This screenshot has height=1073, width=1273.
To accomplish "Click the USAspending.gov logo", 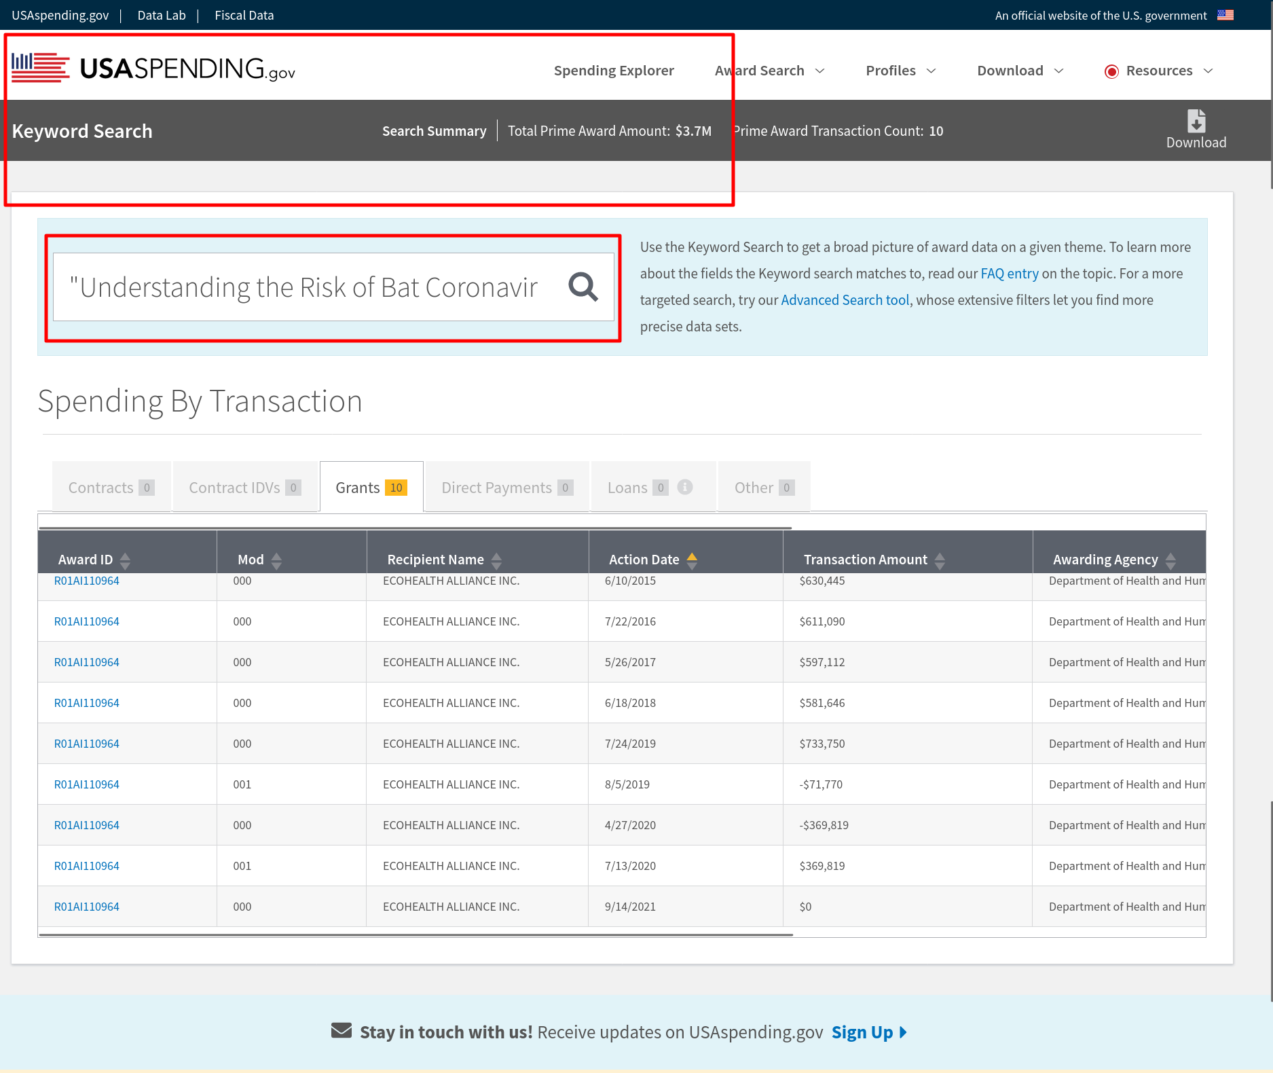I will coord(153,69).
